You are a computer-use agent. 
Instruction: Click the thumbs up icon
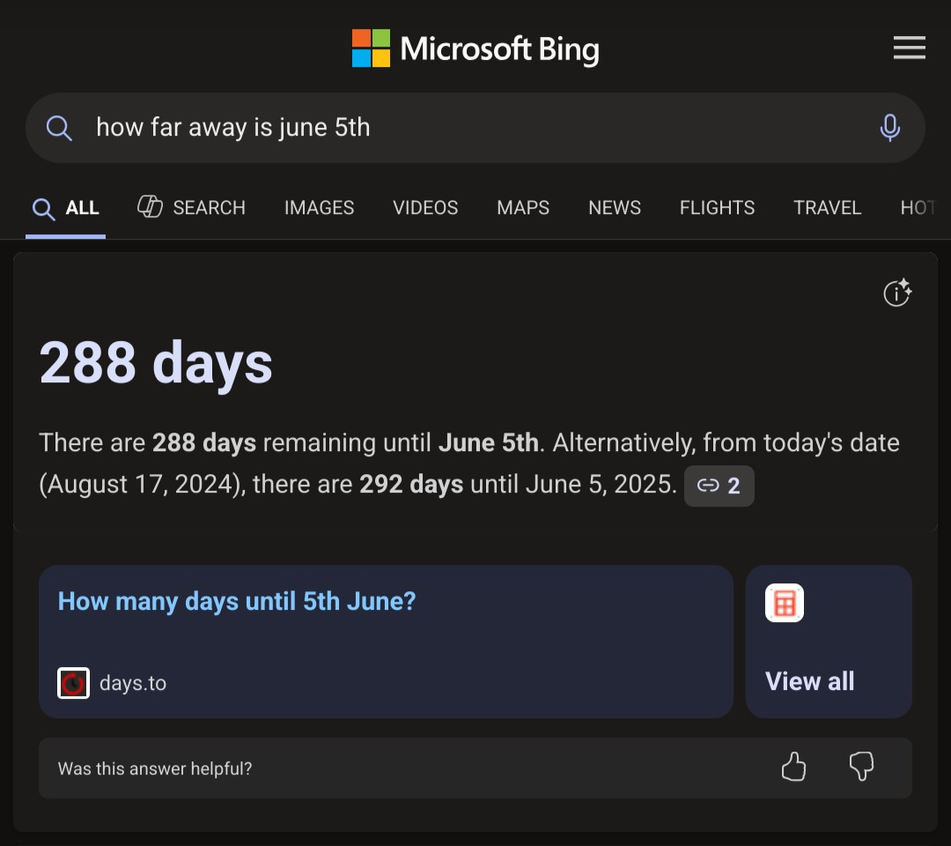793,768
